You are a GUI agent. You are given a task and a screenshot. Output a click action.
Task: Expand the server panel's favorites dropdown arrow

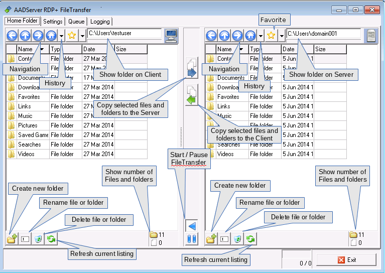(282, 36)
